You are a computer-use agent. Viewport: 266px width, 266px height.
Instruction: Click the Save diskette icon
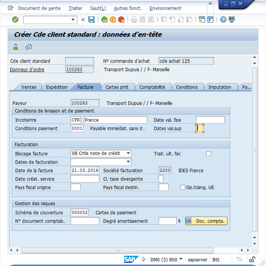click(91, 19)
